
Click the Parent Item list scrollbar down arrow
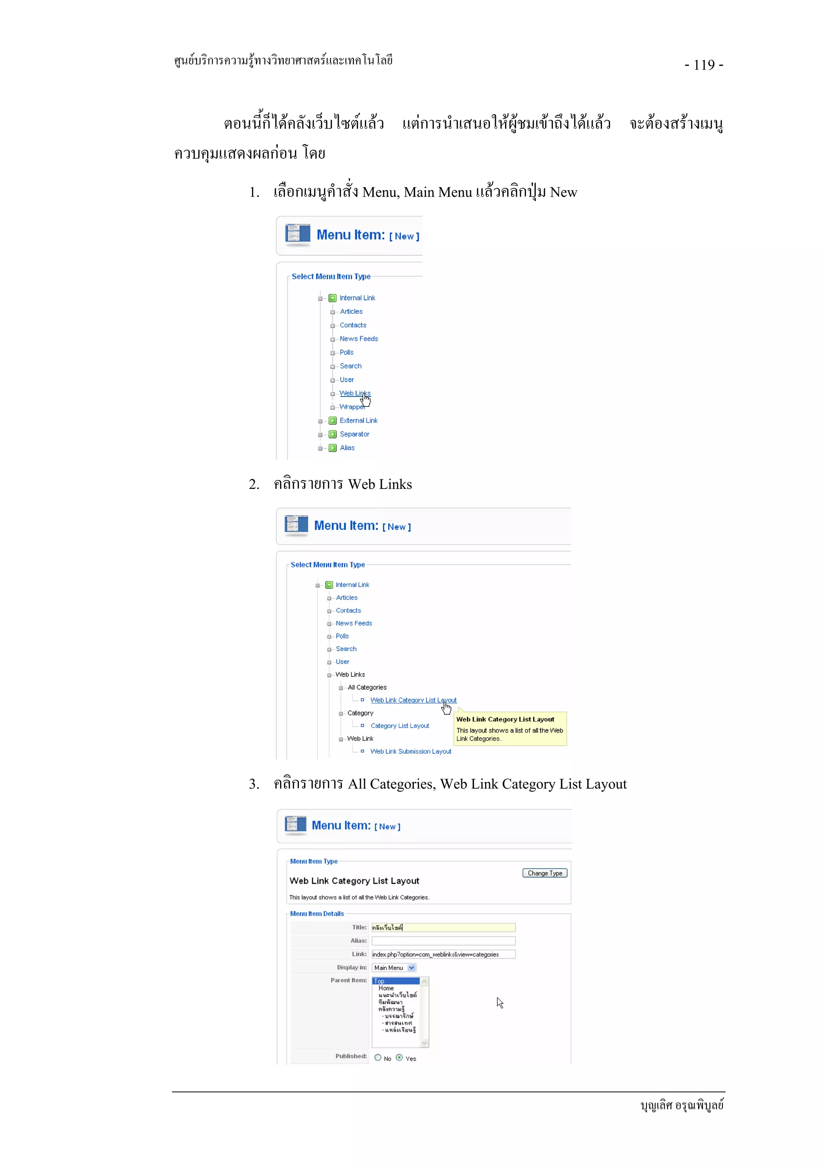click(x=424, y=1043)
